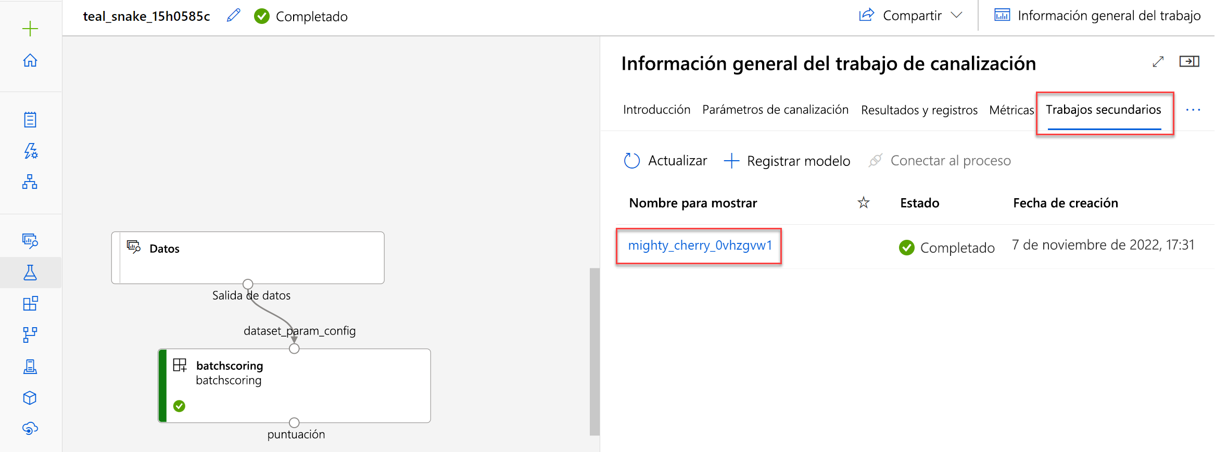This screenshot has width=1215, height=452.
Task: Click Actualizar to refresh list
Action: (x=665, y=161)
